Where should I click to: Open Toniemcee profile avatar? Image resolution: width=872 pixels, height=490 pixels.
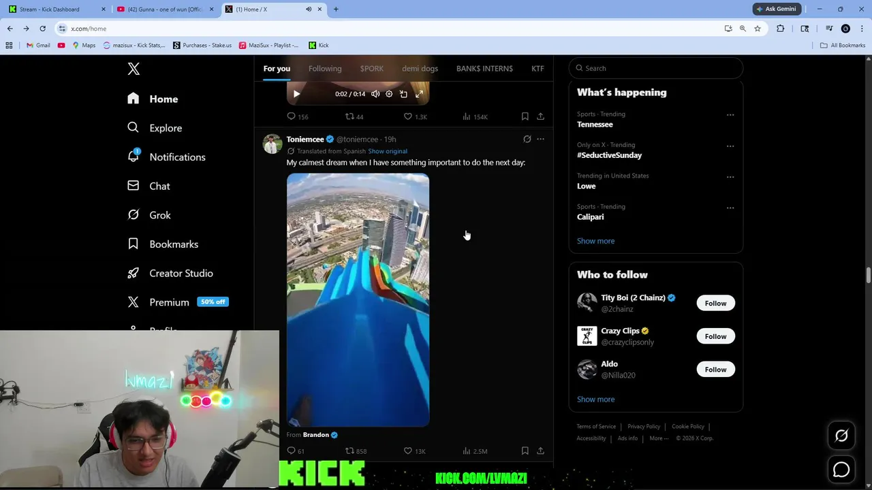pos(272,144)
